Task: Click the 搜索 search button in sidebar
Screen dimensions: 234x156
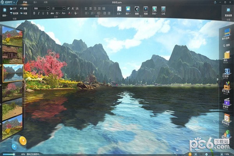Action: coord(227,45)
